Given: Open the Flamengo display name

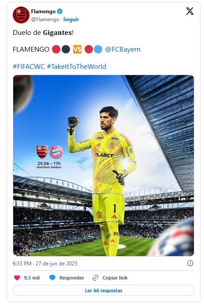Looking at the screenshot, I should [x=43, y=11].
